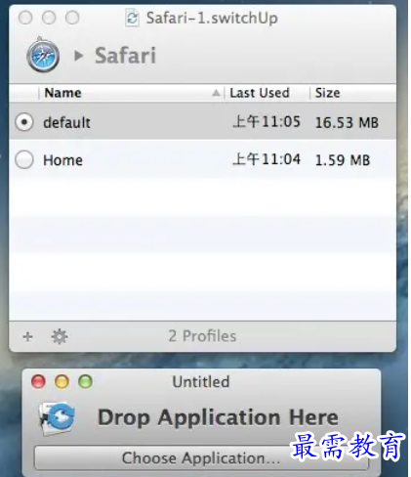The width and height of the screenshot is (411, 477).
Task: Click the Safari-1.switchUp window title
Action: point(212,19)
